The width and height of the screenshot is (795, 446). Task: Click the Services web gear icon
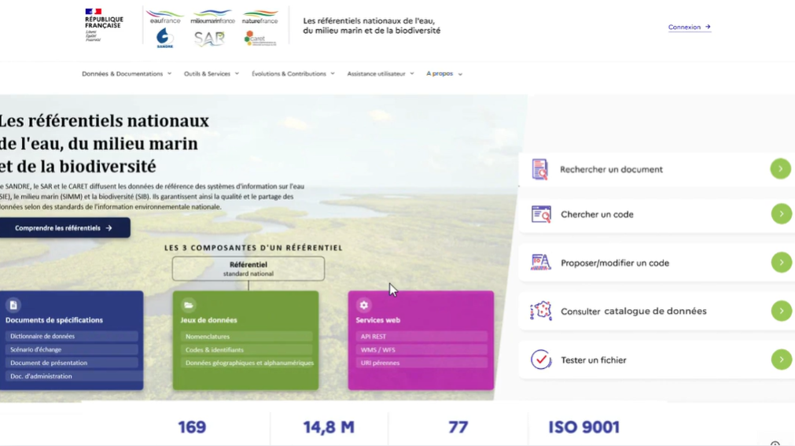pos(363,305)
